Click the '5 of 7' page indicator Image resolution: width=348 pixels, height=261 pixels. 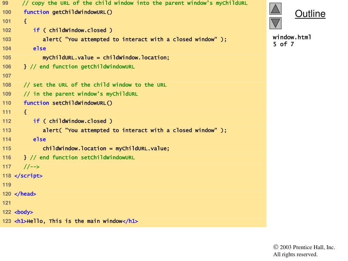coord(283,44)
